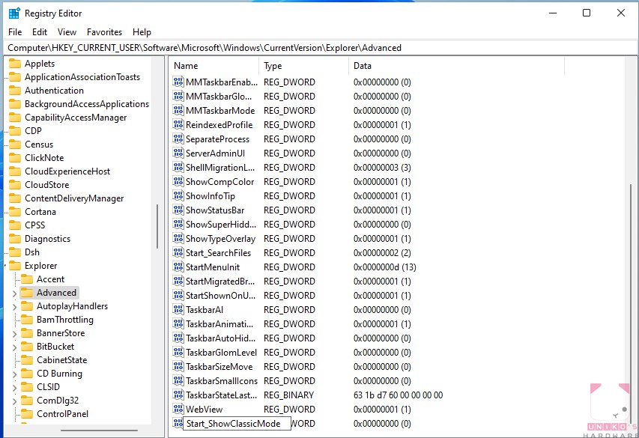Image resolution: width=639 pixels, height=438 pixels.
Task: Select the MMTaskbarEnab... value name
Action: point(222,82)
